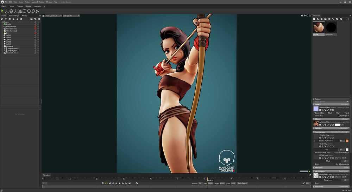
Task: Enable the Flip Y option
Action: click(338, 113)
